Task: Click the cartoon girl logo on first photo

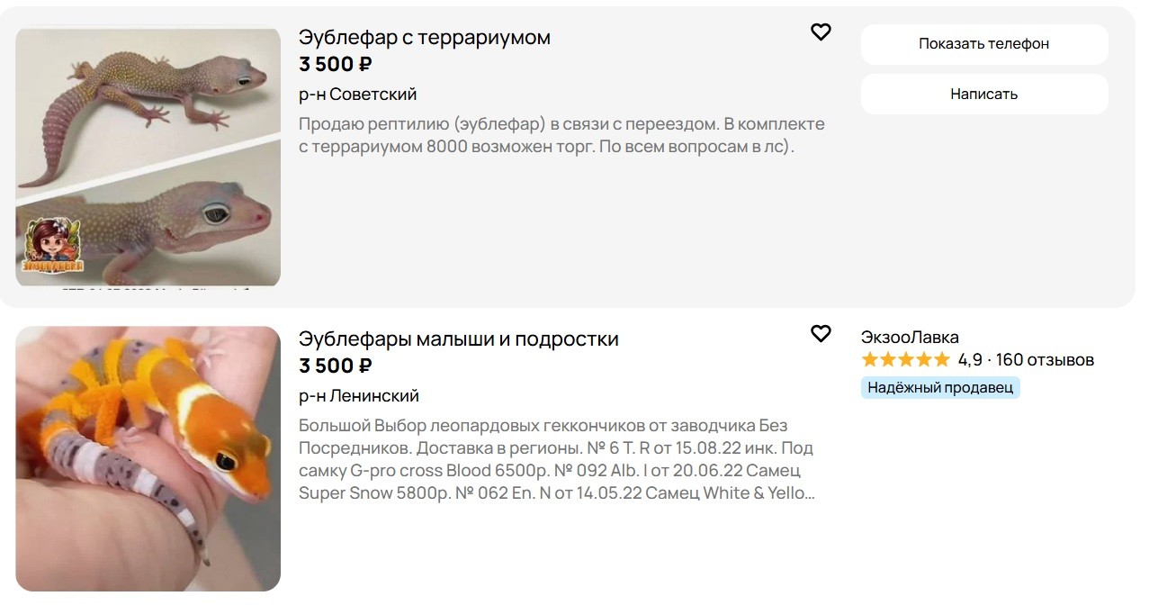Action: tap(52, 245)
